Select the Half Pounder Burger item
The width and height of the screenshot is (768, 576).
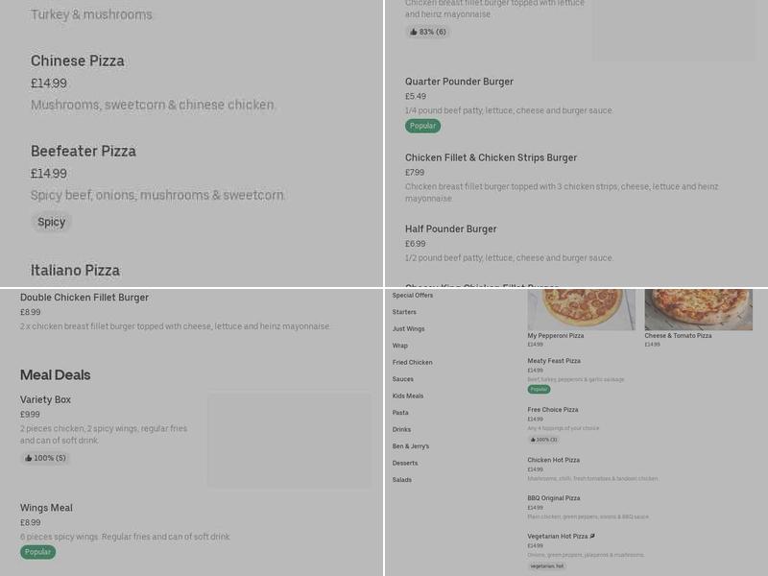451,229
